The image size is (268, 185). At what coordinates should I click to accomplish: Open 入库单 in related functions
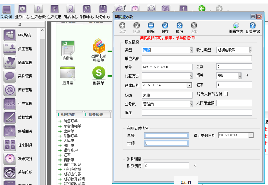pyautogui.click(x=69, y=141)
